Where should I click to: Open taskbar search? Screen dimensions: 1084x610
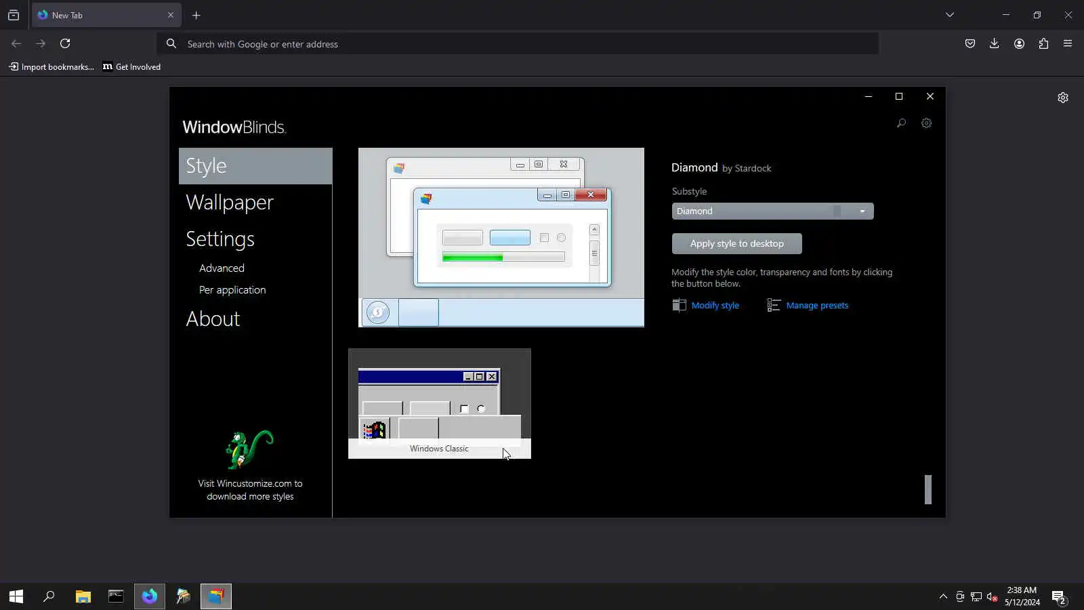(49, 596)
